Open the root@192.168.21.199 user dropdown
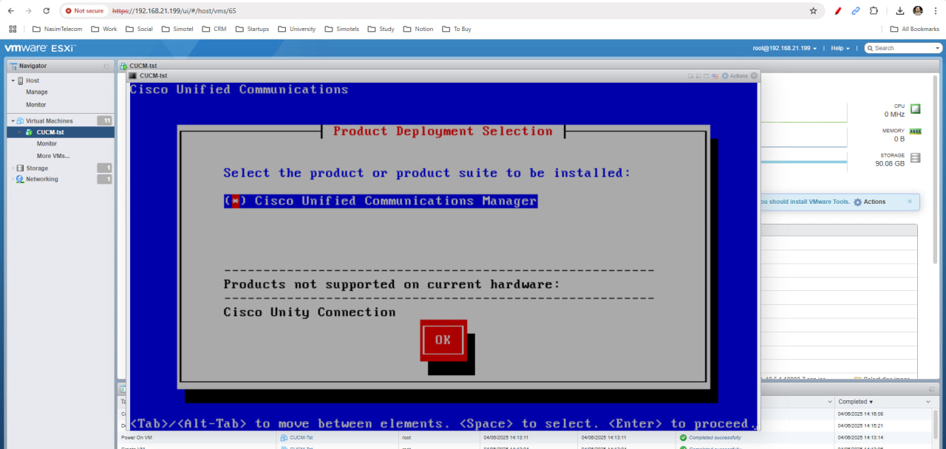 point(784,48)
